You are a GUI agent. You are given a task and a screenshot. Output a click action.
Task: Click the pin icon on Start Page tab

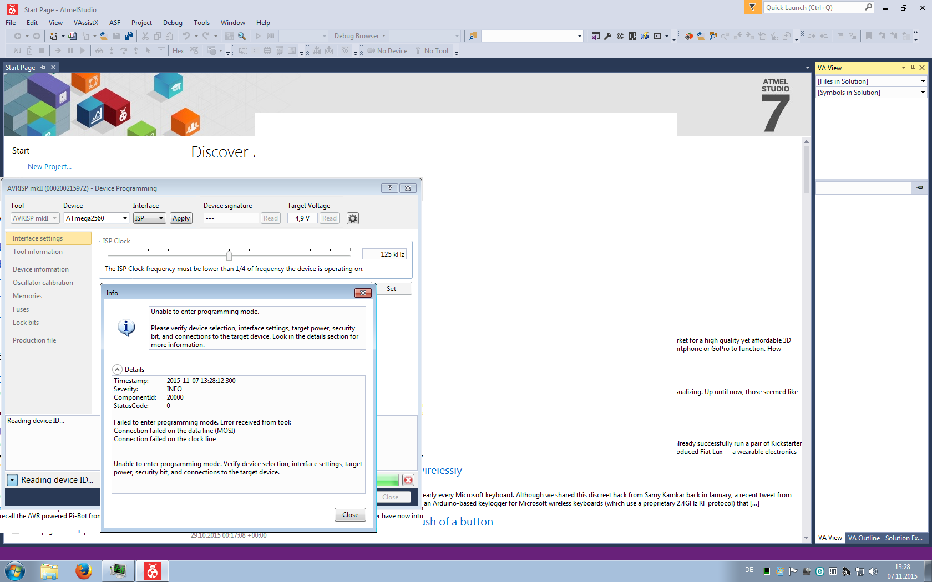pyautogui.click(x=43, y=68)
